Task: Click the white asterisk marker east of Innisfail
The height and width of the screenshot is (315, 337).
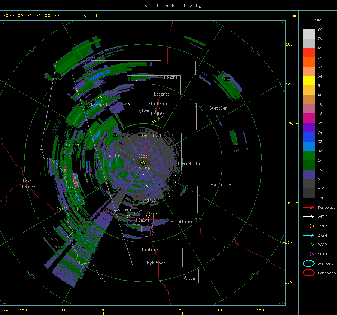Action: [x=178, y=128]
